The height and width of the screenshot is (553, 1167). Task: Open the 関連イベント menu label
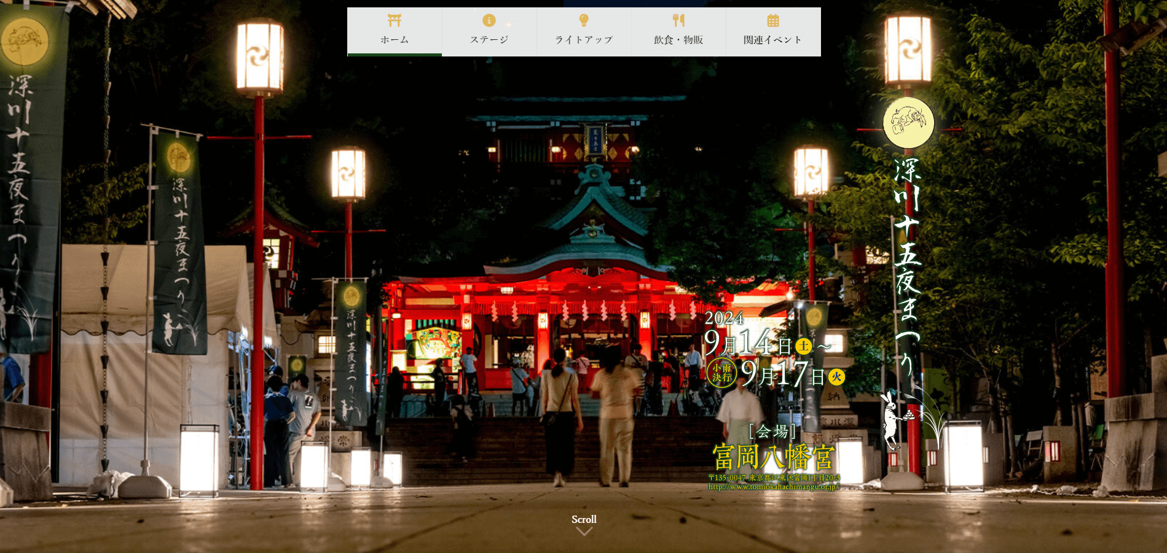click(773, 40)
